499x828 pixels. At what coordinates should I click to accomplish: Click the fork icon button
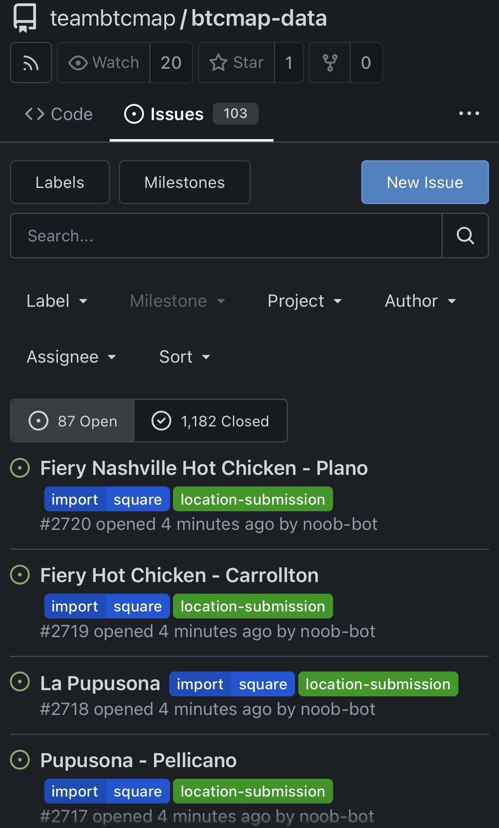click(330, 63)
